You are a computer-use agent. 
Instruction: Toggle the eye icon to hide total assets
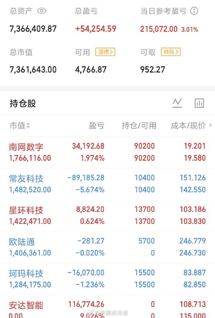42,11
